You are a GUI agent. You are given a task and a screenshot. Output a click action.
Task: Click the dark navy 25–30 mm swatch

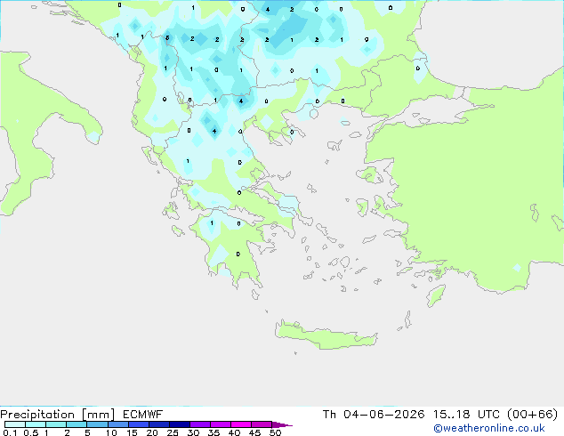[180, 424]
